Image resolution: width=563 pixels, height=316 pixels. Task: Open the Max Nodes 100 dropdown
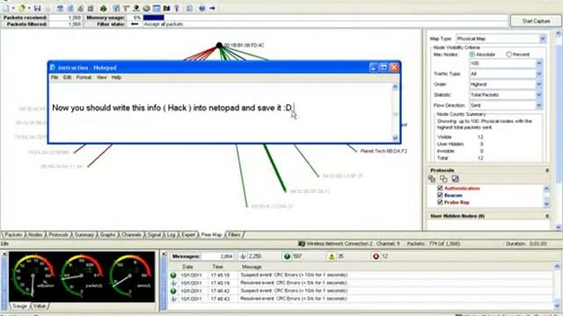coord(538,63)
